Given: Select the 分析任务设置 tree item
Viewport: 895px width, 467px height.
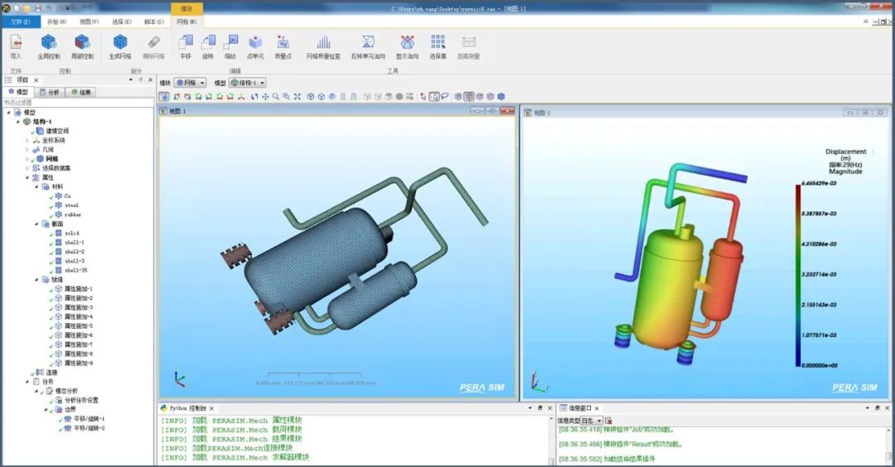Looking at the screenshot, I should pyautogui.click(x=80, y=400).
